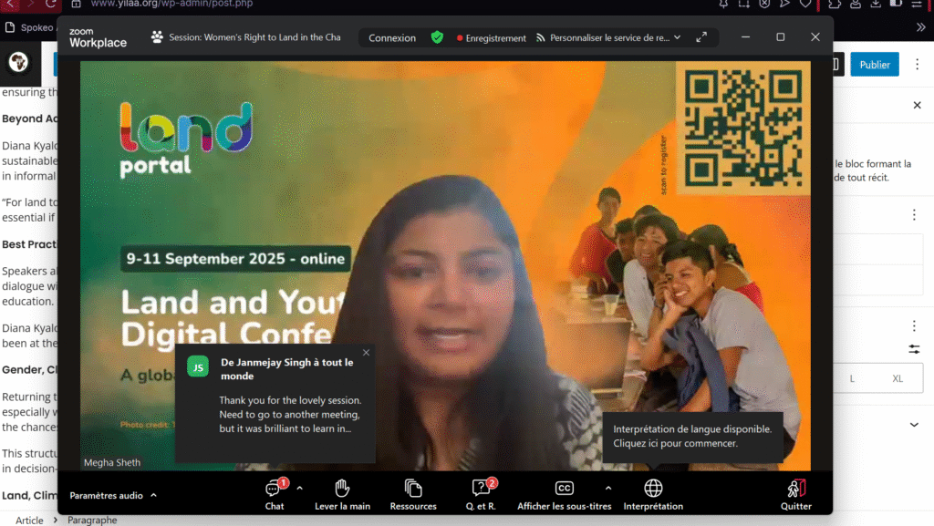Click the language interpretation available tooltip
This screenshot has width=934, height=526.
[x=692, y=436]
